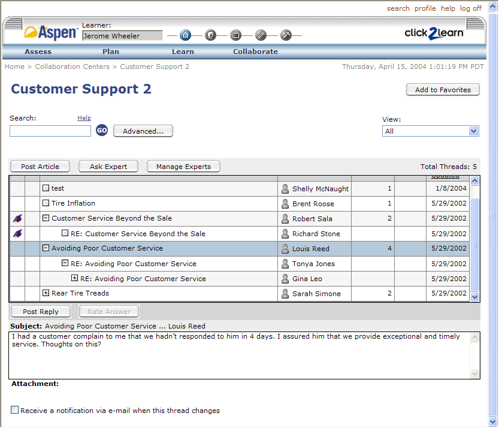Viewport: 499px width, 428px height.
Task: Click the person icon next to Louis Reed
Action: [x=285, y=249]
